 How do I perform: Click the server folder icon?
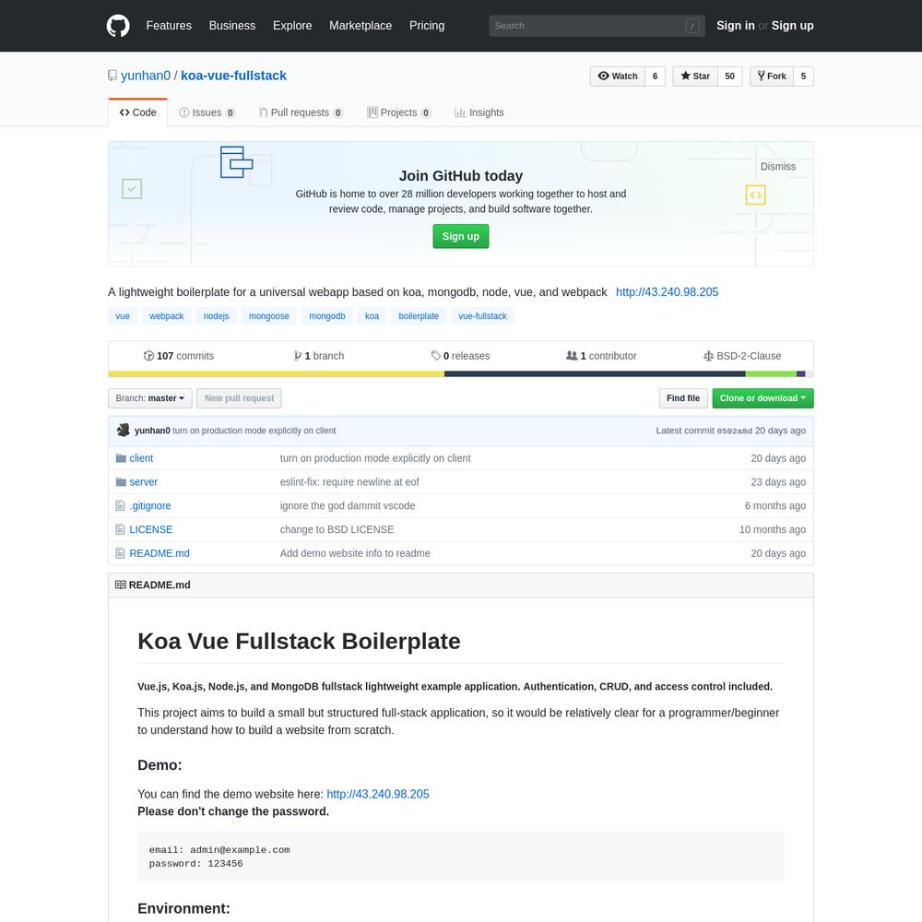[x=121, y=482]
